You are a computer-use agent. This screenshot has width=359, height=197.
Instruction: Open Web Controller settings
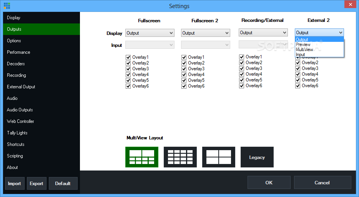coord(42,121)
